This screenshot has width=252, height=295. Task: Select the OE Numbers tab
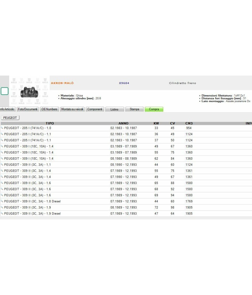point(49,109)
